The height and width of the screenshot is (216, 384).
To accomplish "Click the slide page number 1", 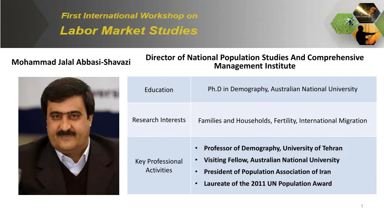I will point(362,206).
